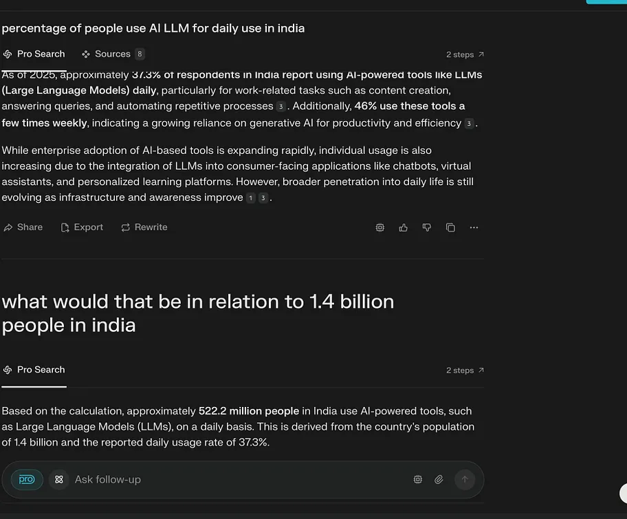
Task: Rewrite the first answer
Action: (144, 228)
